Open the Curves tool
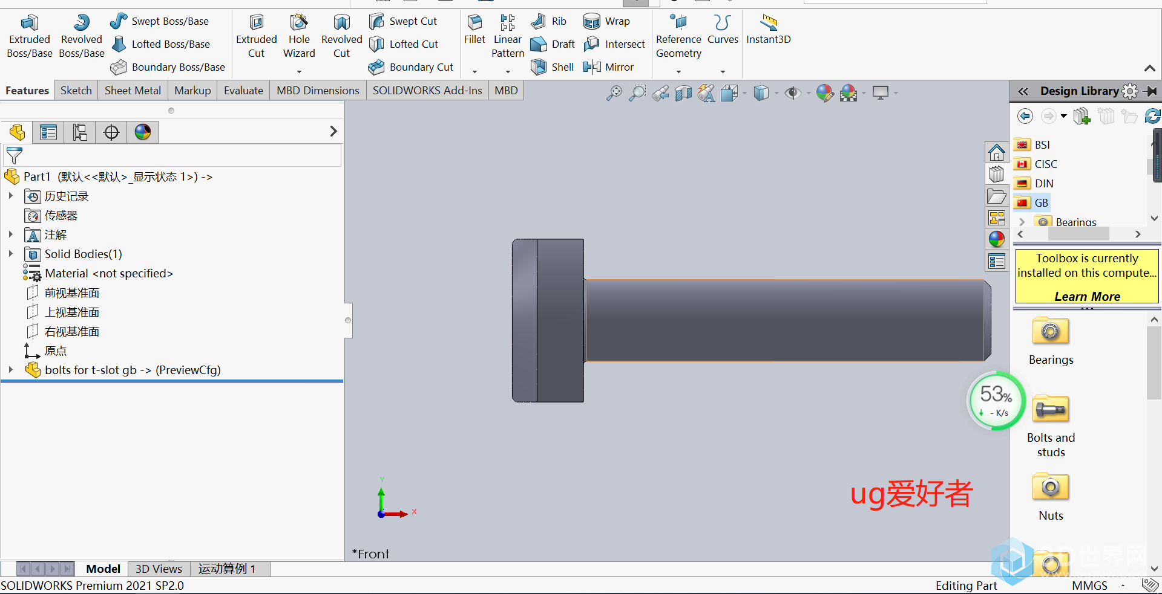This screenshot has height=594, width=1162. pos(723,30)
